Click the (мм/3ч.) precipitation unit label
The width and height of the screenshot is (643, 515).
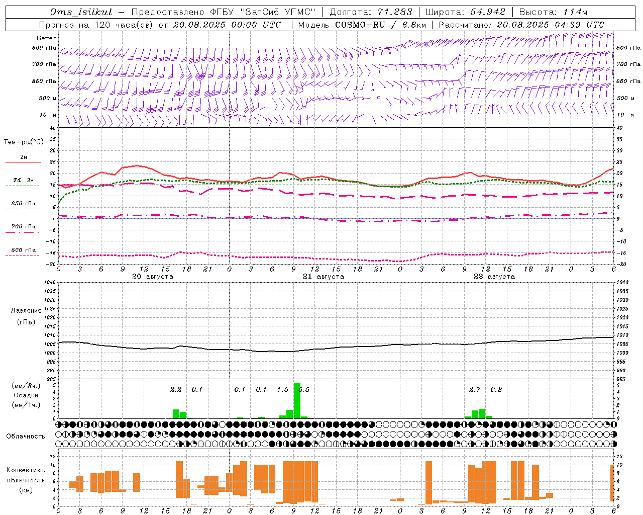[26, 386]
